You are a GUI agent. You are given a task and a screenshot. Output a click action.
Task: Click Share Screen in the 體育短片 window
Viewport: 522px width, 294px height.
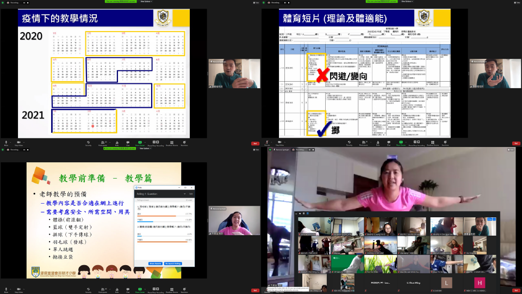[401, 143]
